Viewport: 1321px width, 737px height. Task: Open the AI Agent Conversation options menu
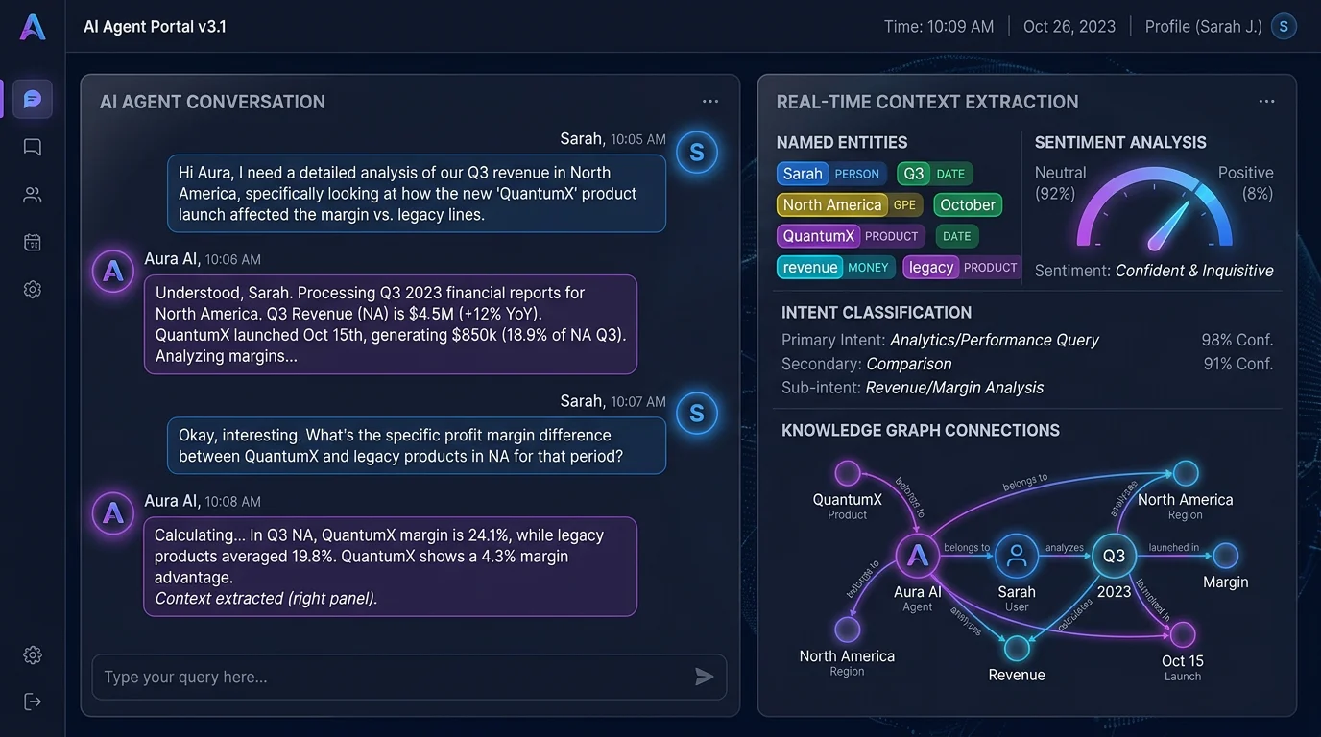coord(709,100)
